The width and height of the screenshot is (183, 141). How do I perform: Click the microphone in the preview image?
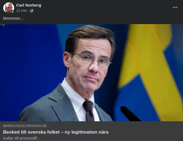point(130,113)
